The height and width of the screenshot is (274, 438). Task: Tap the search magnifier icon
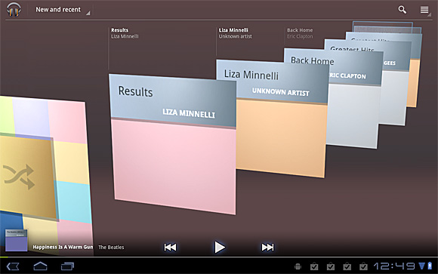(x=402, y=10)
